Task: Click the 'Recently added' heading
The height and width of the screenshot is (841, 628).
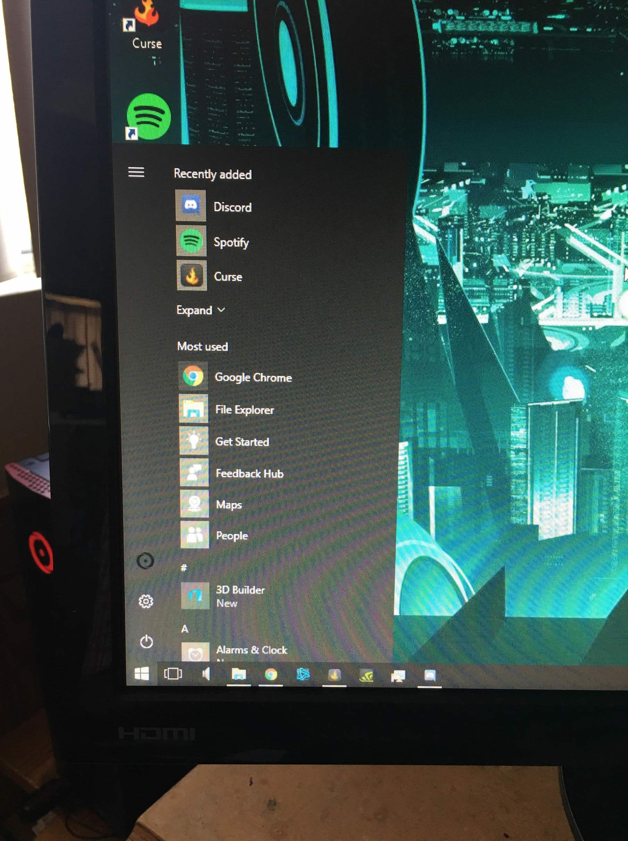Action: coord(213,174)
